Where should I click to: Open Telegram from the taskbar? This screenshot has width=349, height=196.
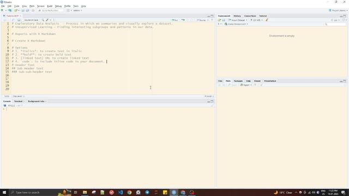click(x=147, y=192)
